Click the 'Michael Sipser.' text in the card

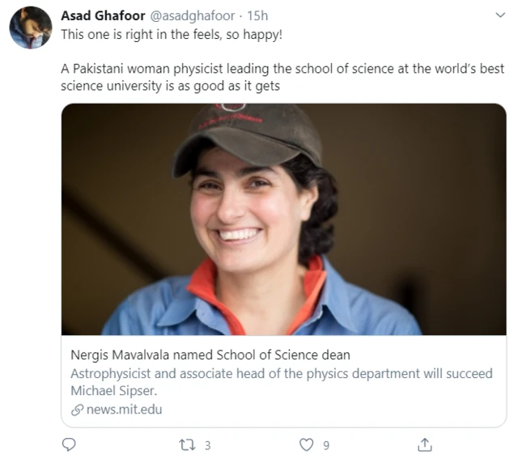tap(114, 391)
